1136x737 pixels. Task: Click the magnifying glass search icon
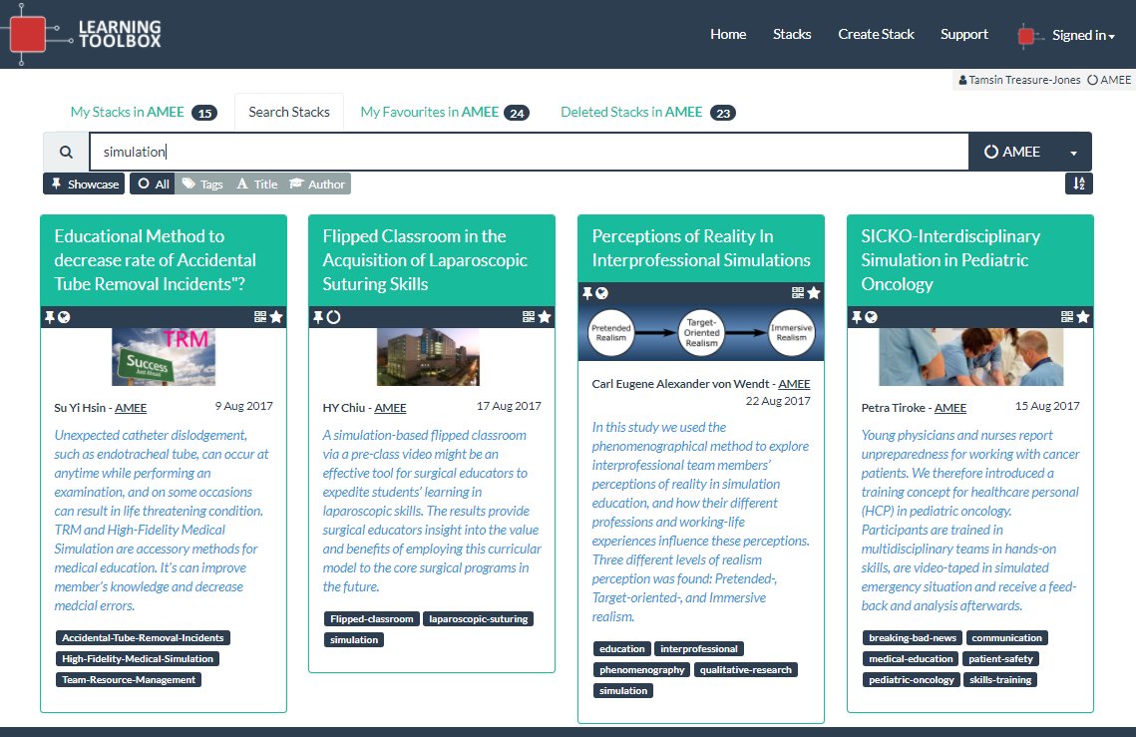65,151
